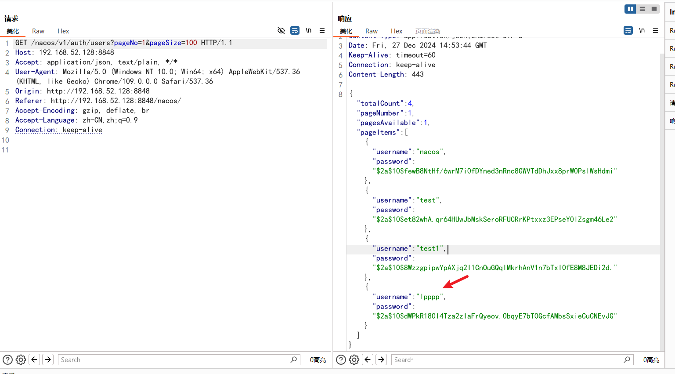The height and width of the screenshot is (374, 675).
Task: Switch request view to Hex tab
Action: tap(63, 31)
